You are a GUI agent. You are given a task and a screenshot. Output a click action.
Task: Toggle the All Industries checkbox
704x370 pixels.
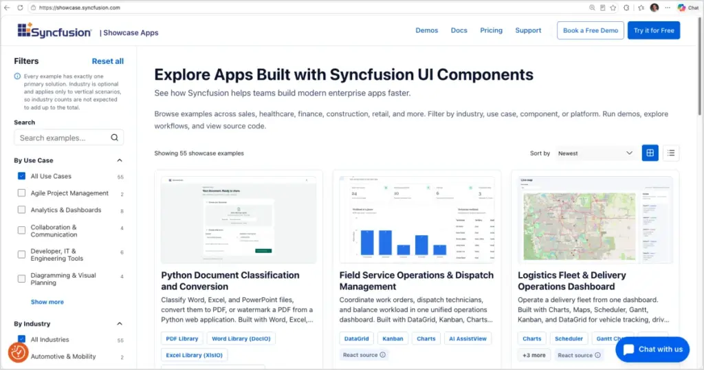[21, 339]
